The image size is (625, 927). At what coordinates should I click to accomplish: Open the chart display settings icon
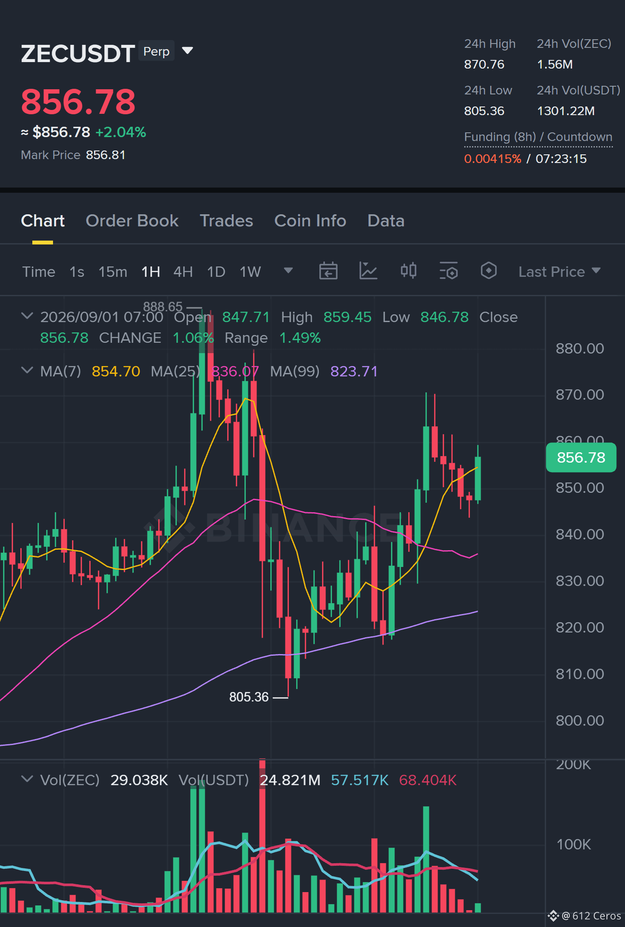pos(448,271)
